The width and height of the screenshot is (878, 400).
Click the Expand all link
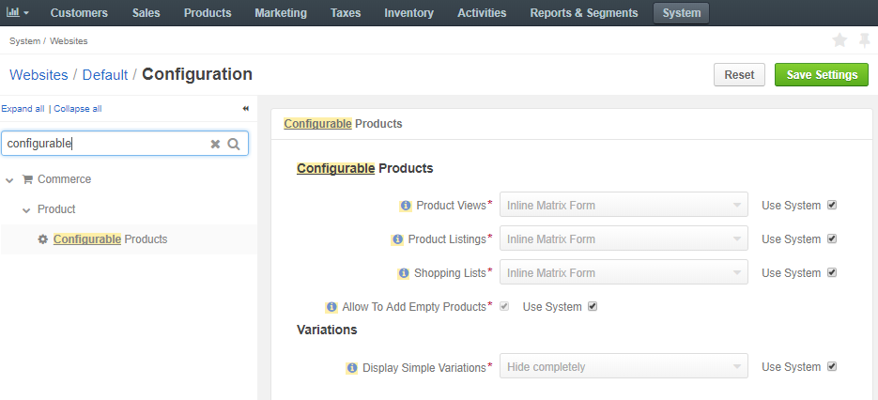[x=23, y=109]
